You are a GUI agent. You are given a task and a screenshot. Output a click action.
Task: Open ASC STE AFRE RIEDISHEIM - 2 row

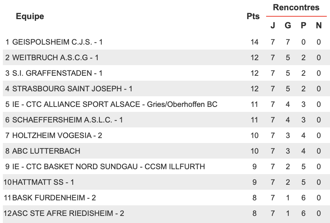point(166,213)
